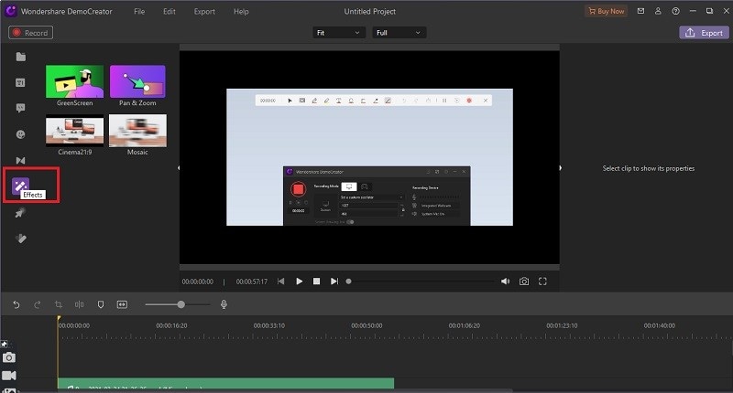Open the user account icon
The height and width of the screenshot is (393, 733).
pyautogui.click(x=658, y=11)
